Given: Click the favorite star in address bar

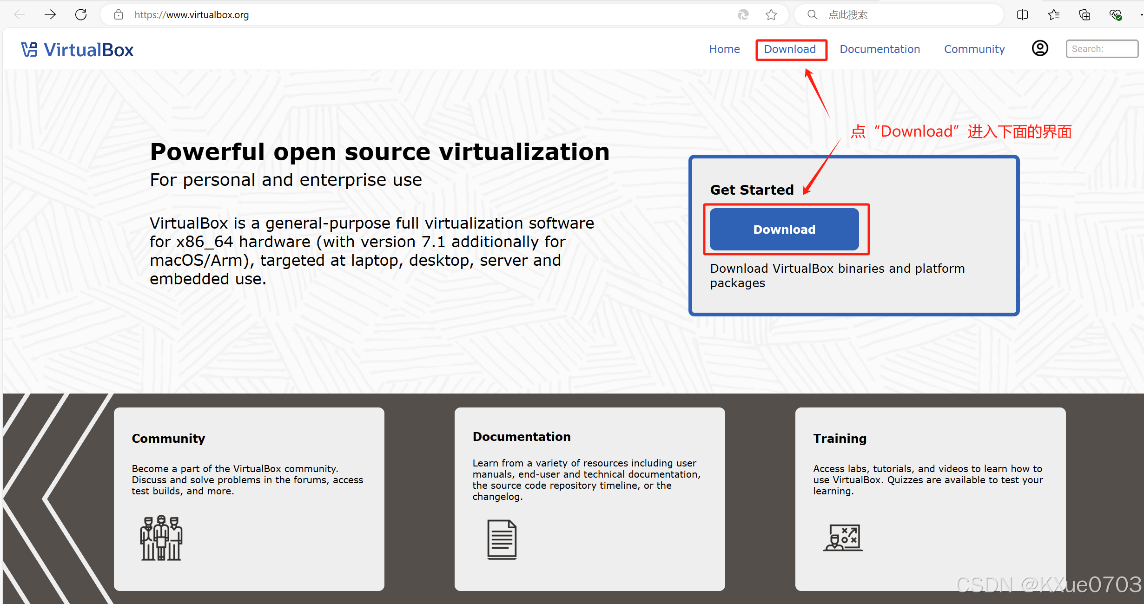Looking at the screenshot, I should (771, 15).
